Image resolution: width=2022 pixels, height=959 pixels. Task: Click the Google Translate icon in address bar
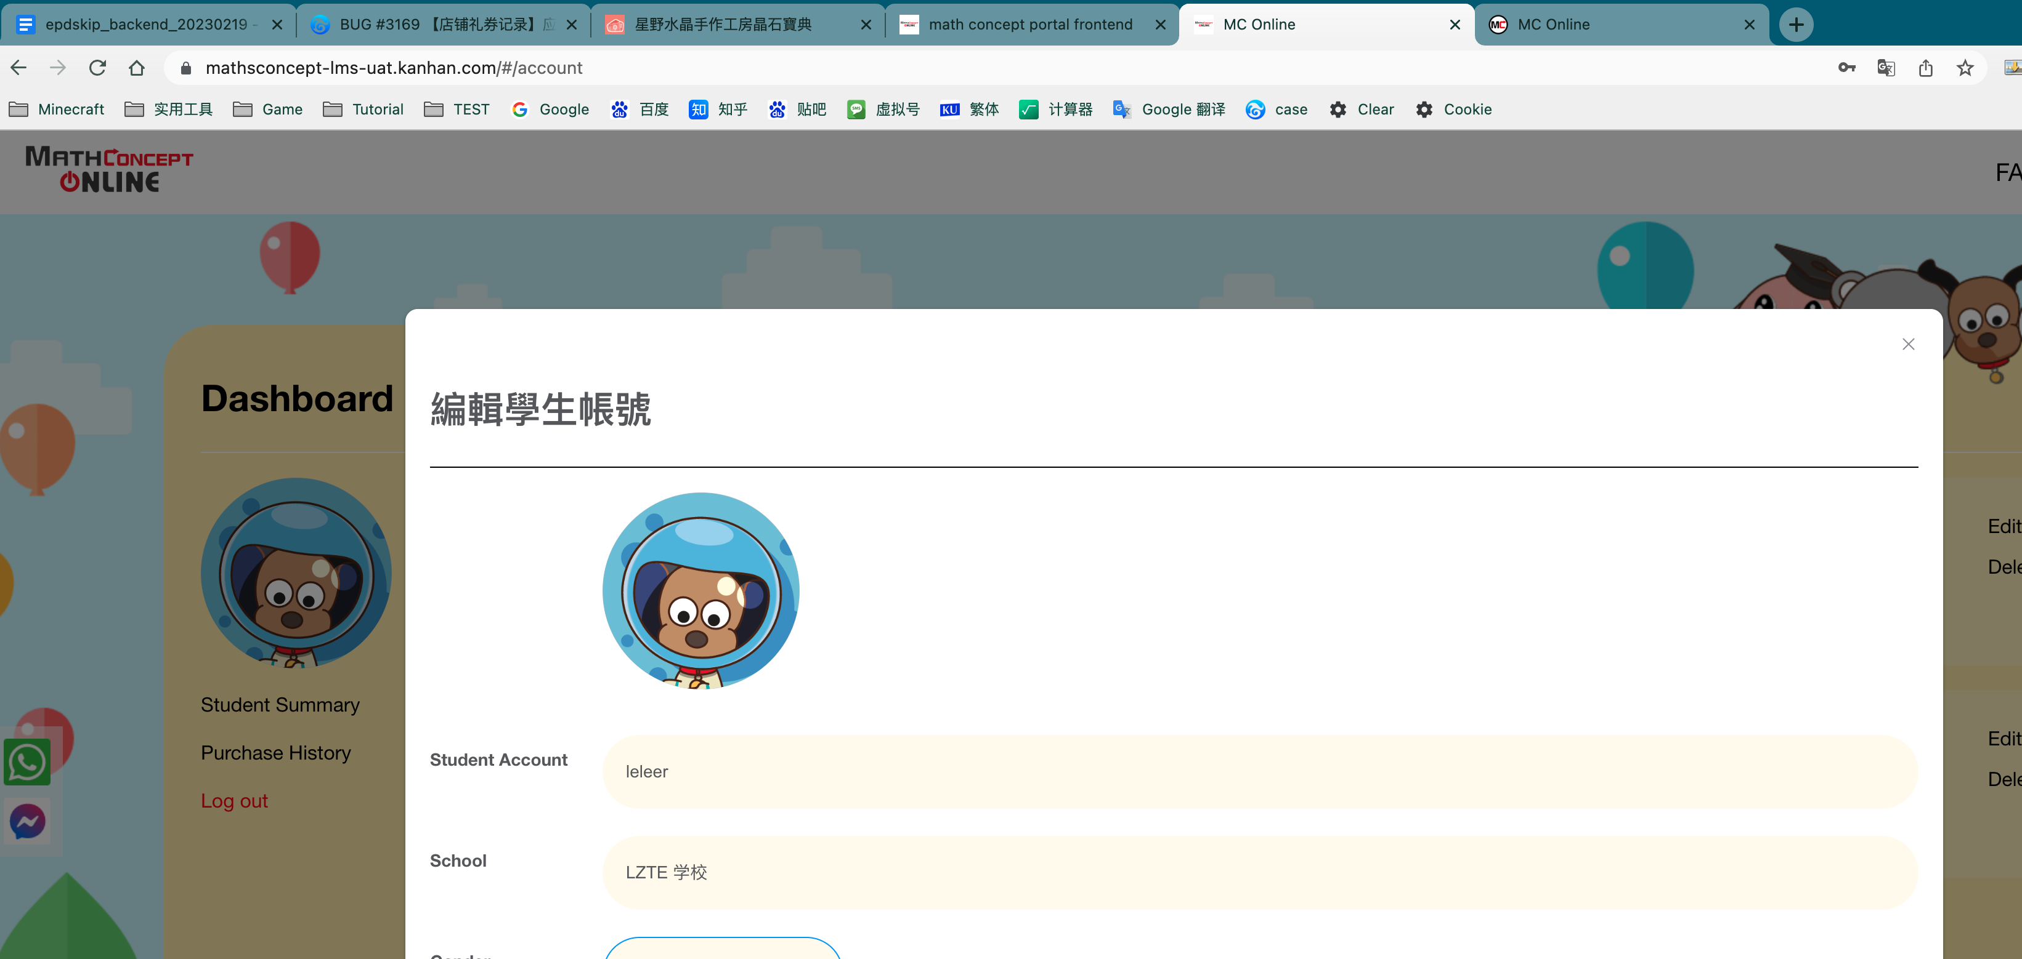pyautogui.click(x=1886, y=68)
